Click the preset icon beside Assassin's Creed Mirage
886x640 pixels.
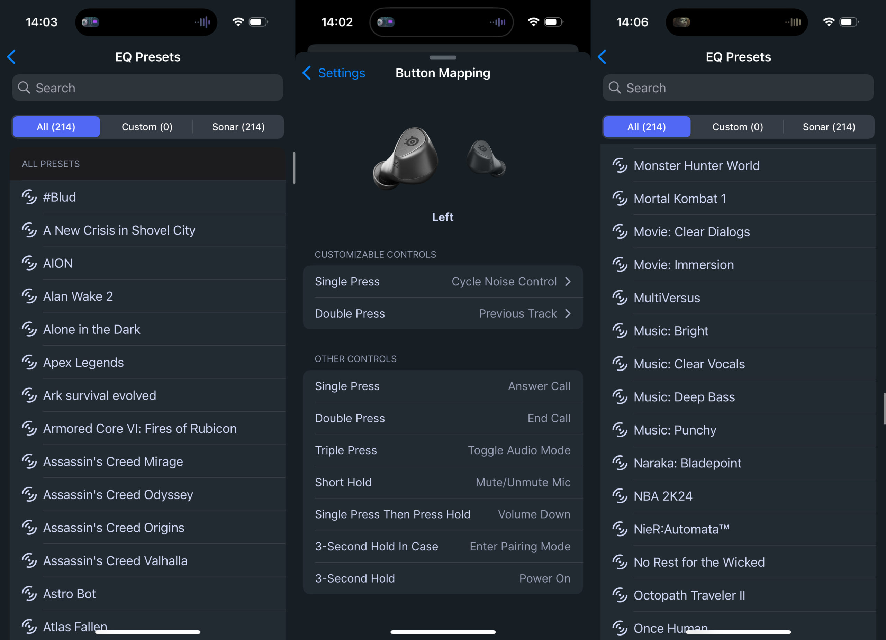tap(29, 461)
